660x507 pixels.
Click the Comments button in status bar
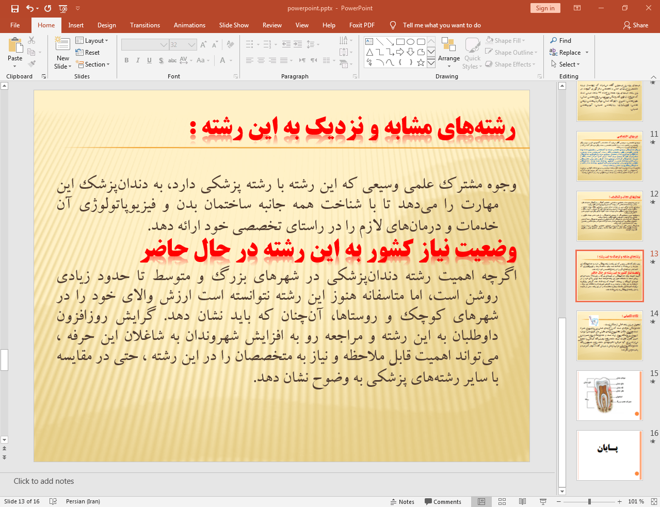(443, 501)
